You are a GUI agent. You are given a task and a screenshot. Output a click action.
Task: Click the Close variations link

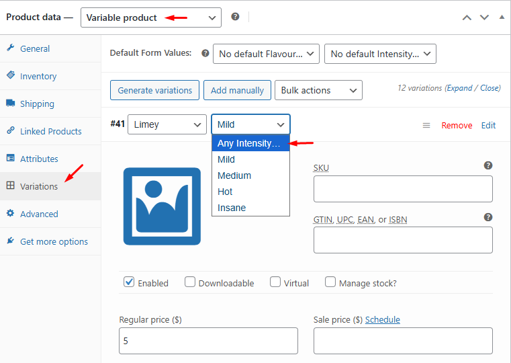pyautogui.click(x=490, y=88)
